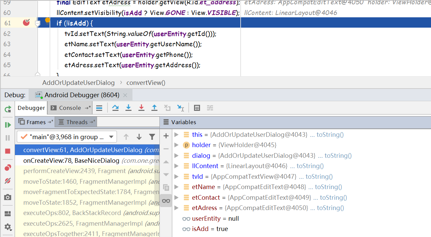Click the Step Into icon
This screenshot has width=431, height=237.
click(x=128, y=108)
